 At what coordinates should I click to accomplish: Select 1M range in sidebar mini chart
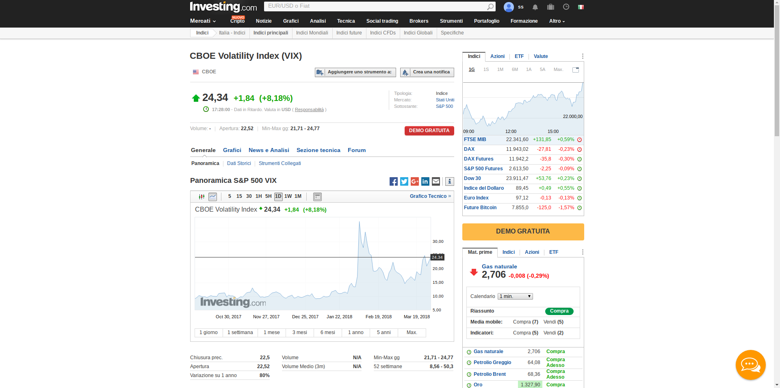(500, 70)
